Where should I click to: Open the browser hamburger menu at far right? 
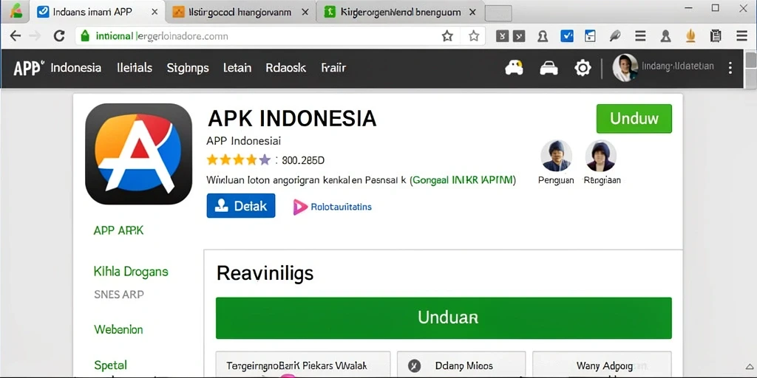pyautogui.click(x=742, y=35)
